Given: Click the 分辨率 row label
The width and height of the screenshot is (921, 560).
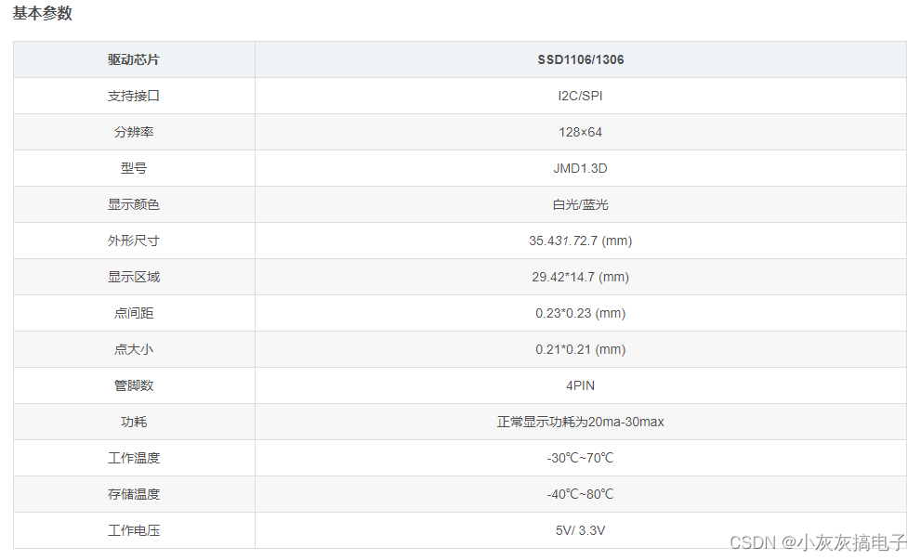Looking at the screenshot, I should point(133,131).
